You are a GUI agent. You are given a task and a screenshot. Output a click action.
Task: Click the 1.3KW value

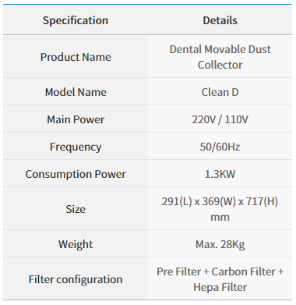pos(220,174)
